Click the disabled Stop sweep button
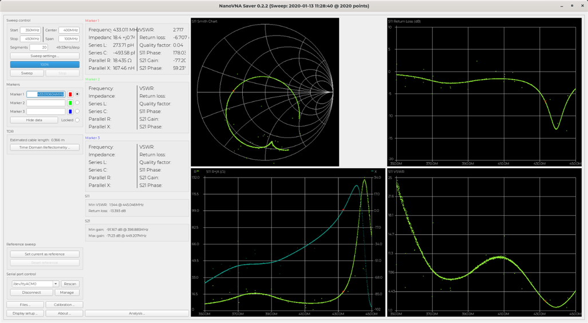Image resolution: width=588 pixels, height=323 pixels. pos(62,73)
